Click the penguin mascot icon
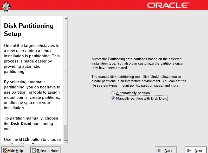Screen dimensions: 208x153 click(x=6, y=6)
